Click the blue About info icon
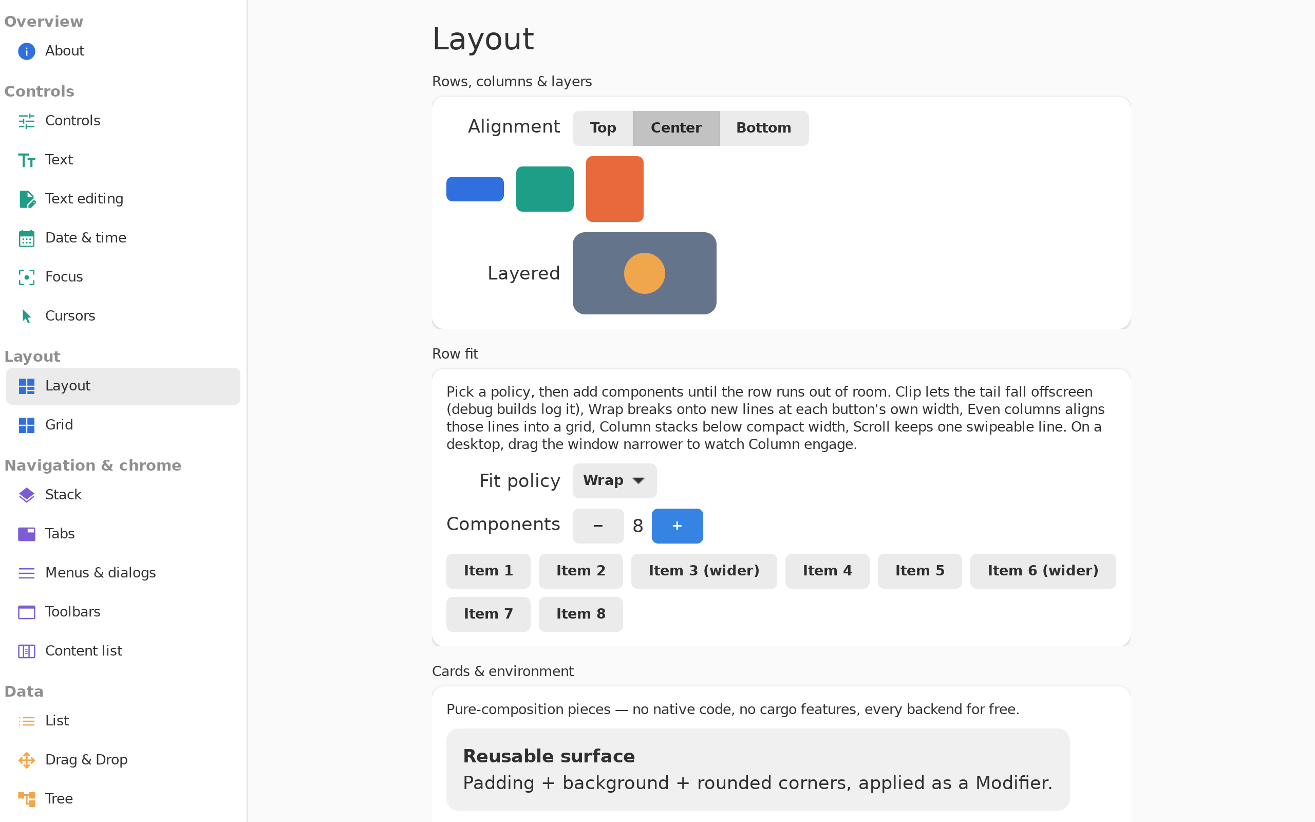 coord(27,51)
